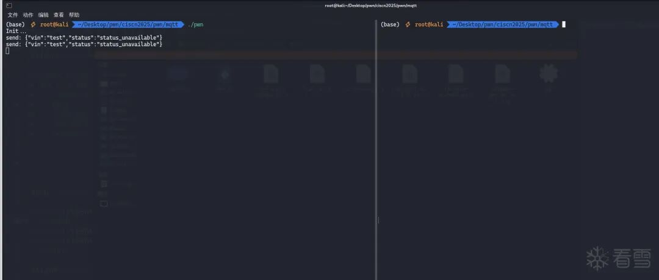Click the "Init ..." output line

(x=16, y=31)
